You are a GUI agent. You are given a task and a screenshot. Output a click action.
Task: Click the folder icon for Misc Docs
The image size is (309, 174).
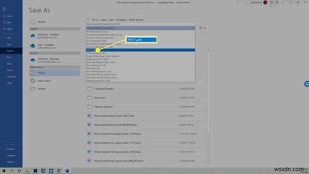(90, 97)
